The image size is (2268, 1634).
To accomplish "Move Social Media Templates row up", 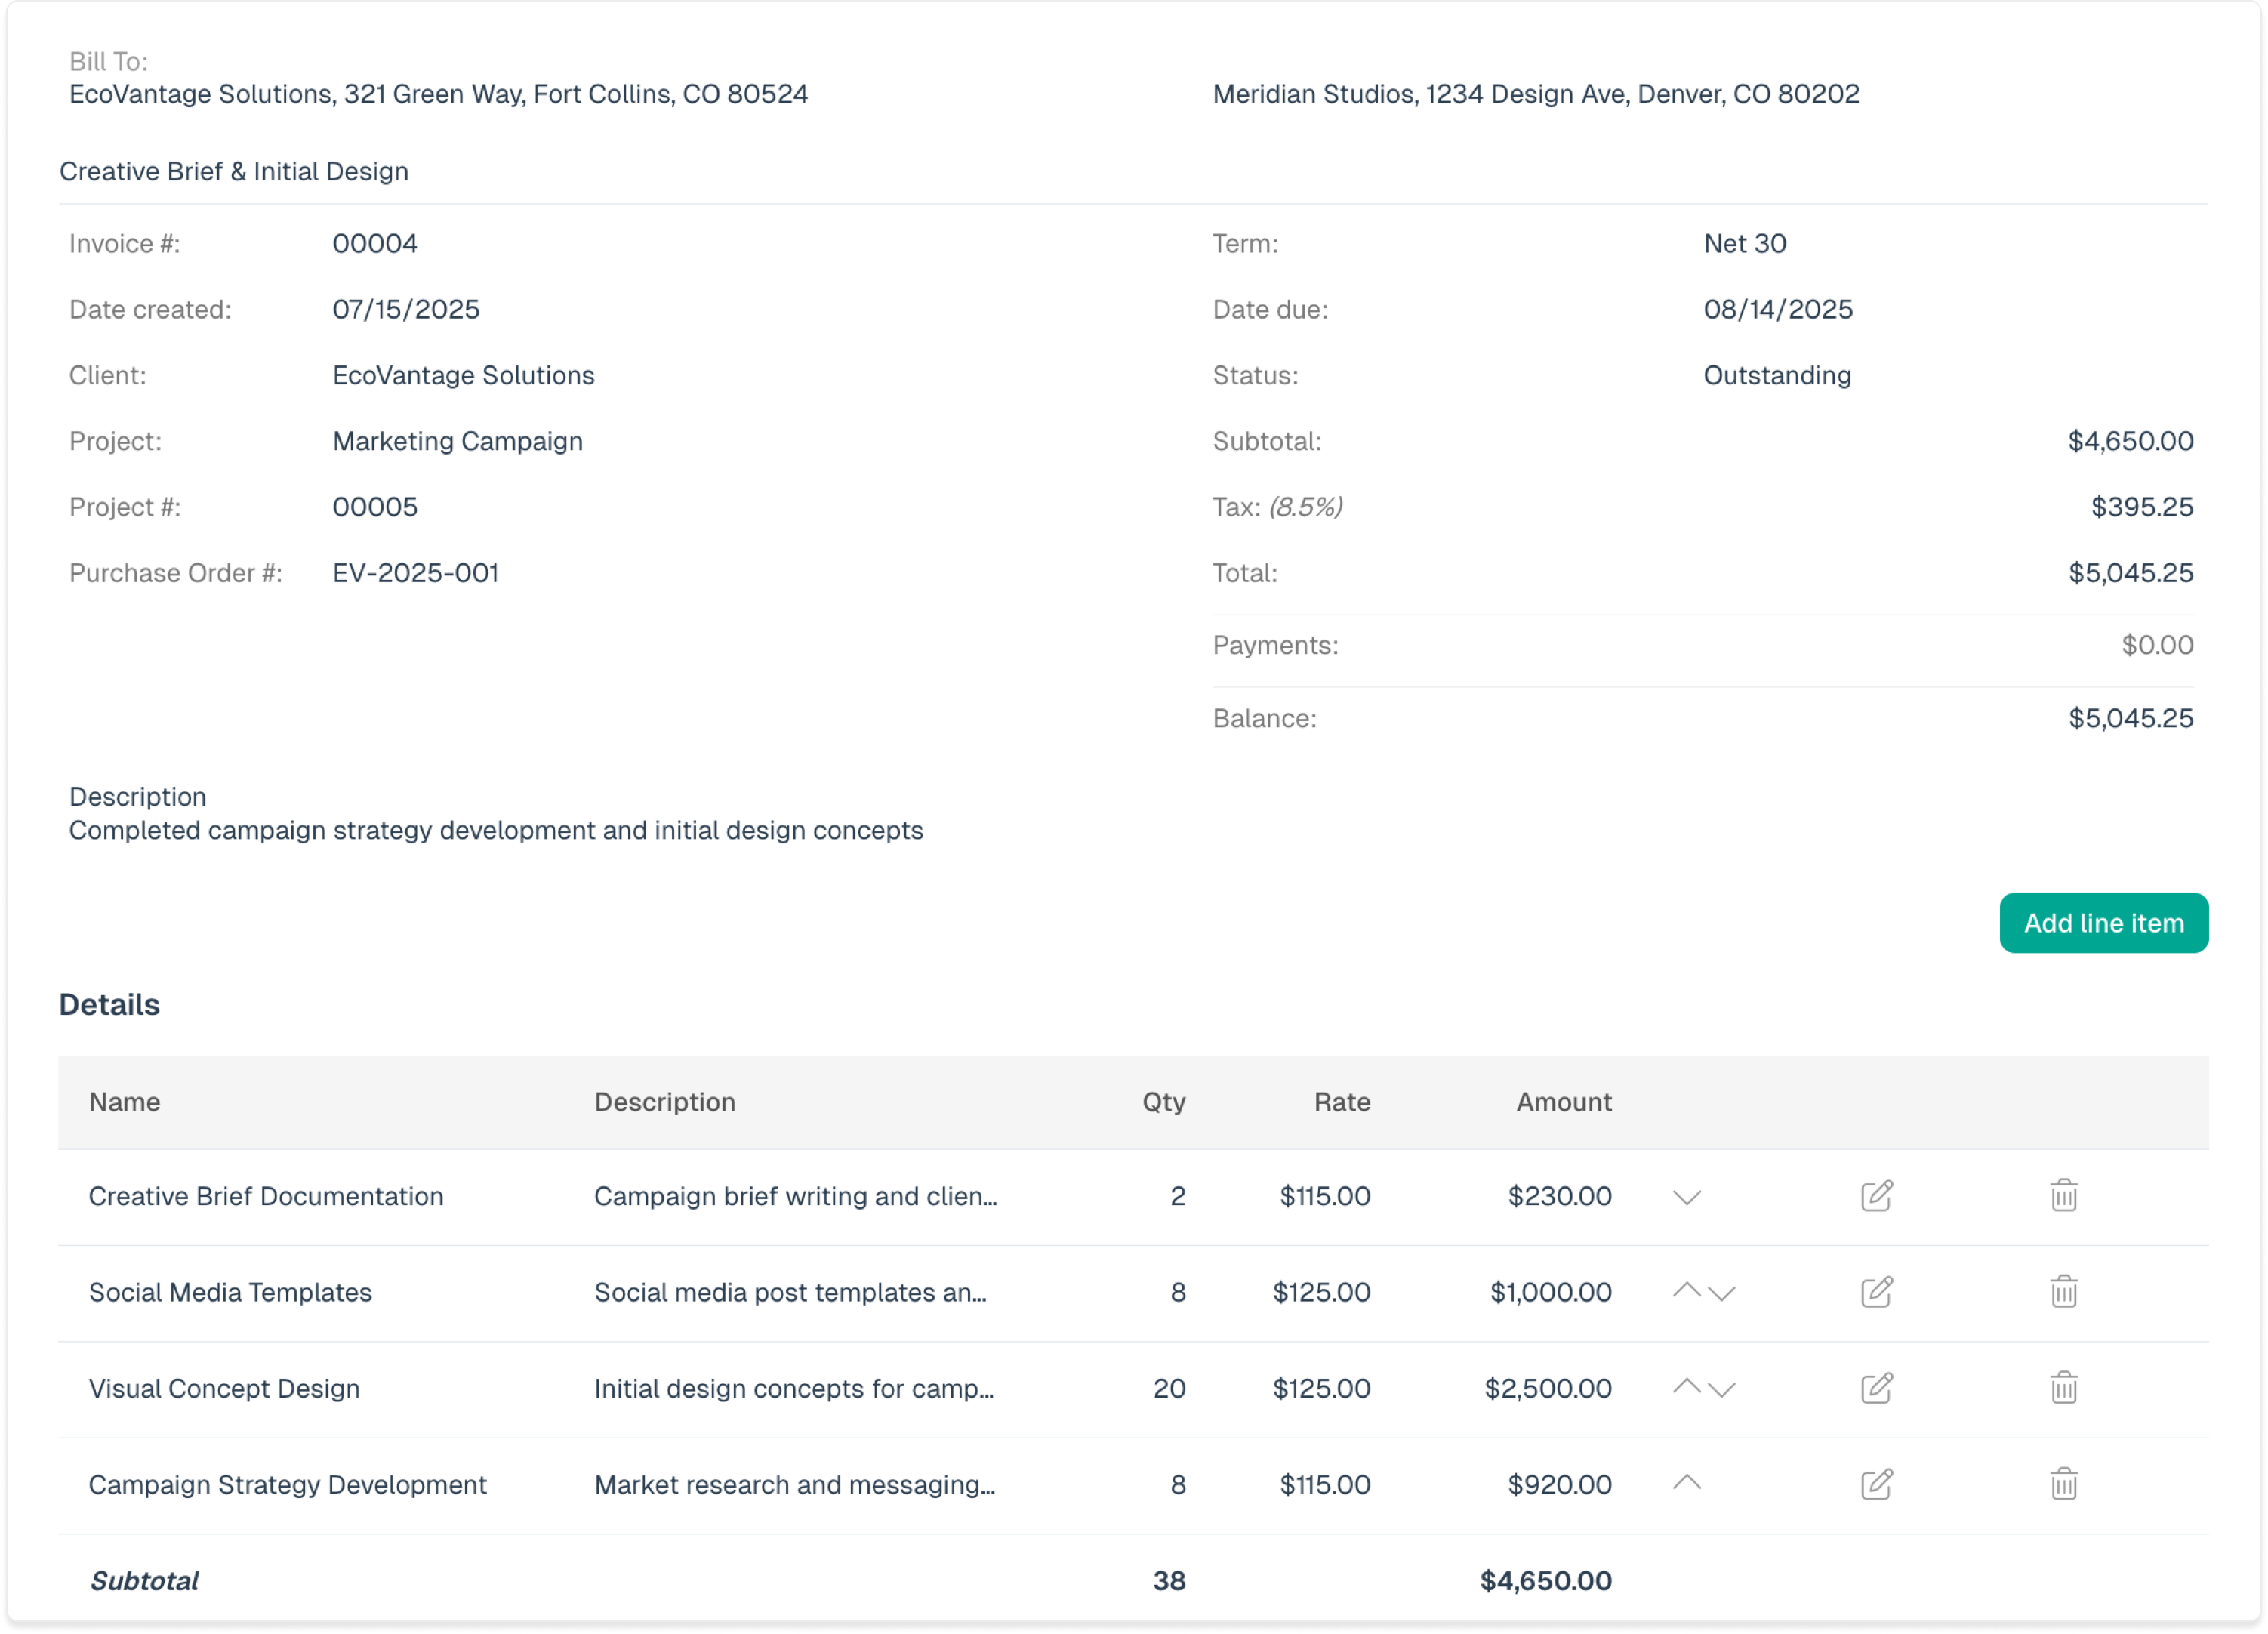I will [x=1687, y=1290].
